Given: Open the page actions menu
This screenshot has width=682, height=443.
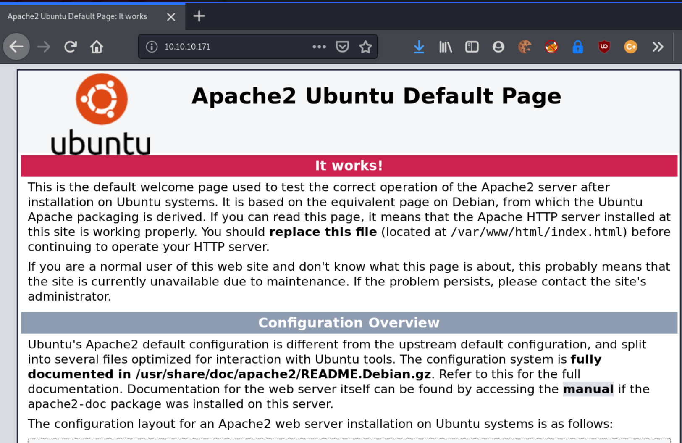Looking at the screenshot, I should click(319, 47).
